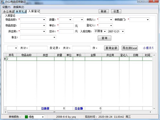Click the table's vertical scroll down arrow

click(154, 109)
